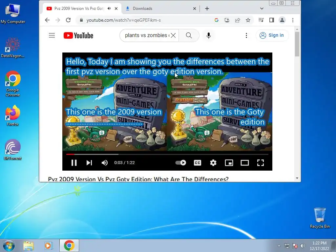Close the Downloads tab
336x252 pixels.
tap(194, 9)
